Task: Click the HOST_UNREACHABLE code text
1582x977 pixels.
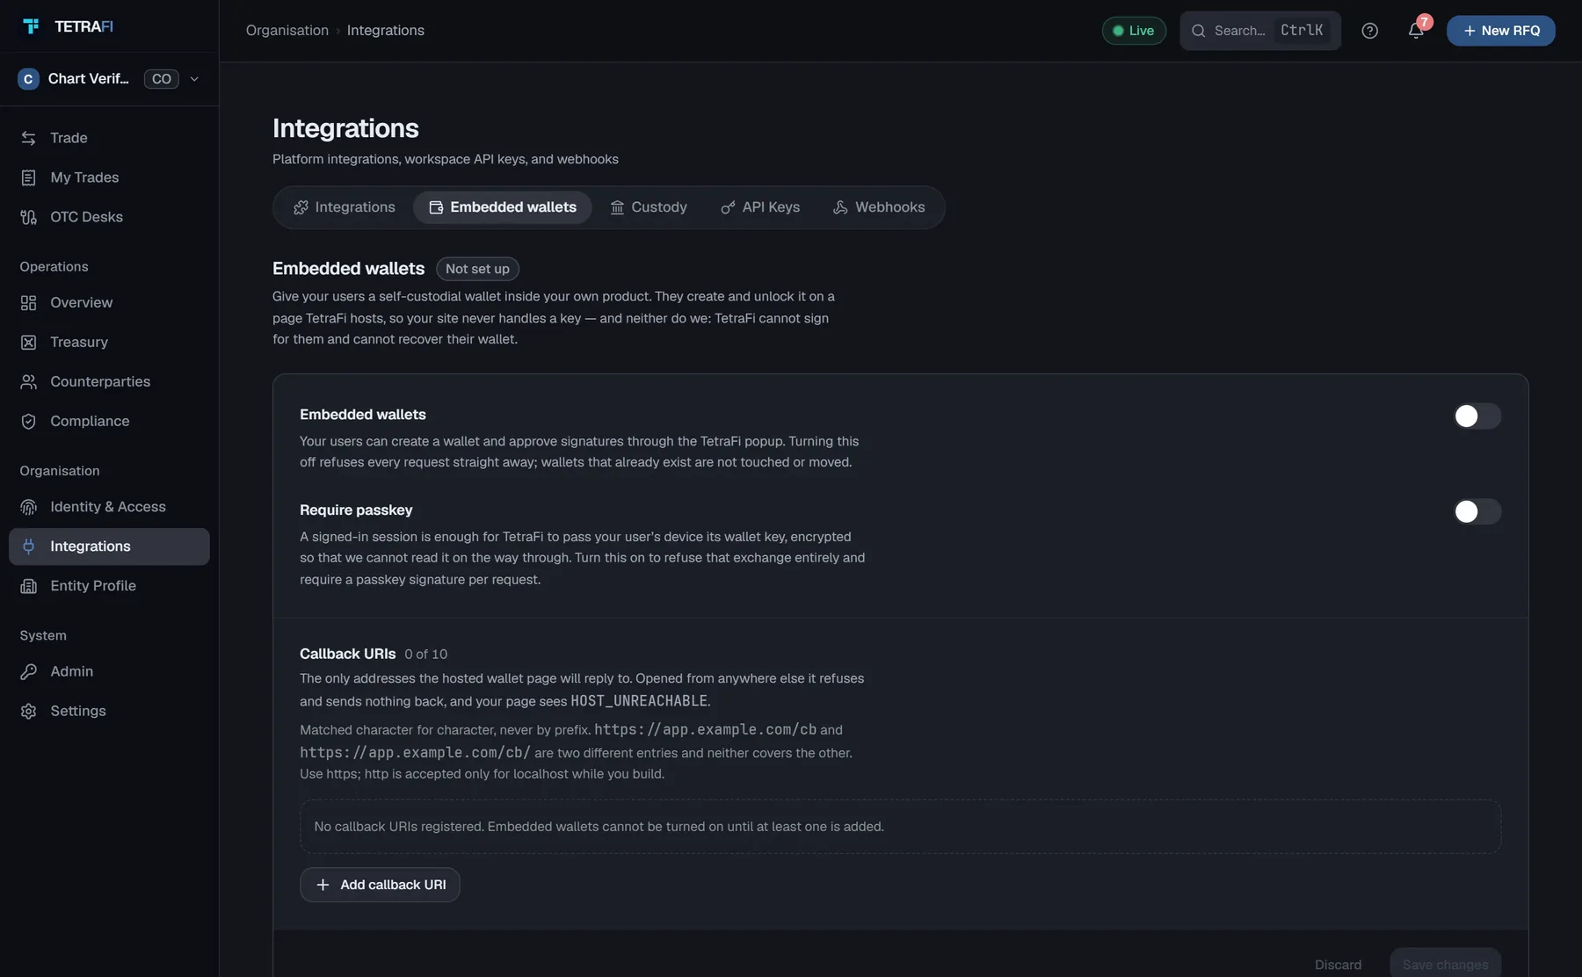Action: [x=639, y=701]
